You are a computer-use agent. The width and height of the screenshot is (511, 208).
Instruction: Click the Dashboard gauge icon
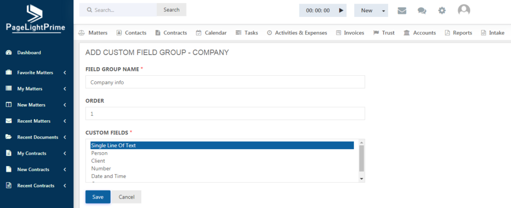point(9,52)
